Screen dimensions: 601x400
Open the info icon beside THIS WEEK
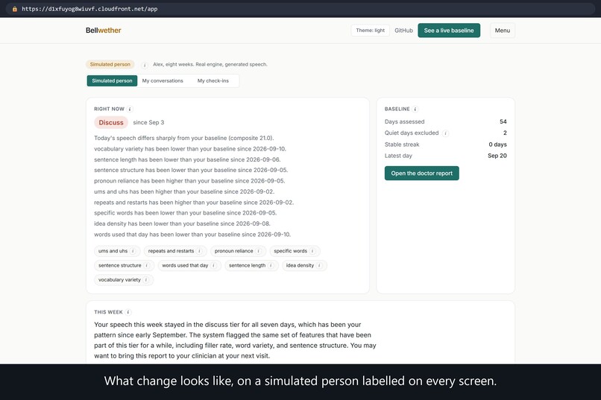(x=128, y=312)
